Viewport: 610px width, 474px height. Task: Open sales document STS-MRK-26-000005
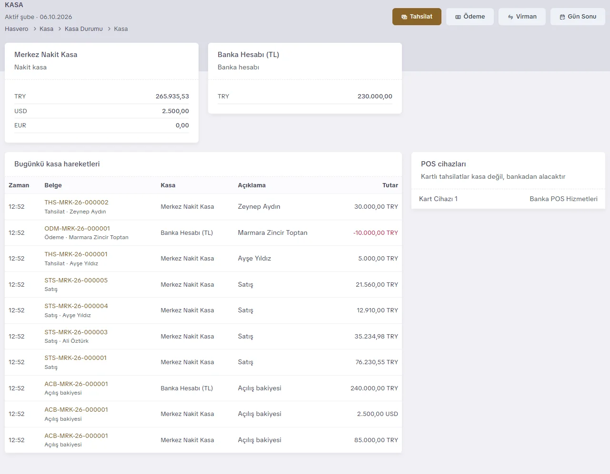[x=76, y=281]
